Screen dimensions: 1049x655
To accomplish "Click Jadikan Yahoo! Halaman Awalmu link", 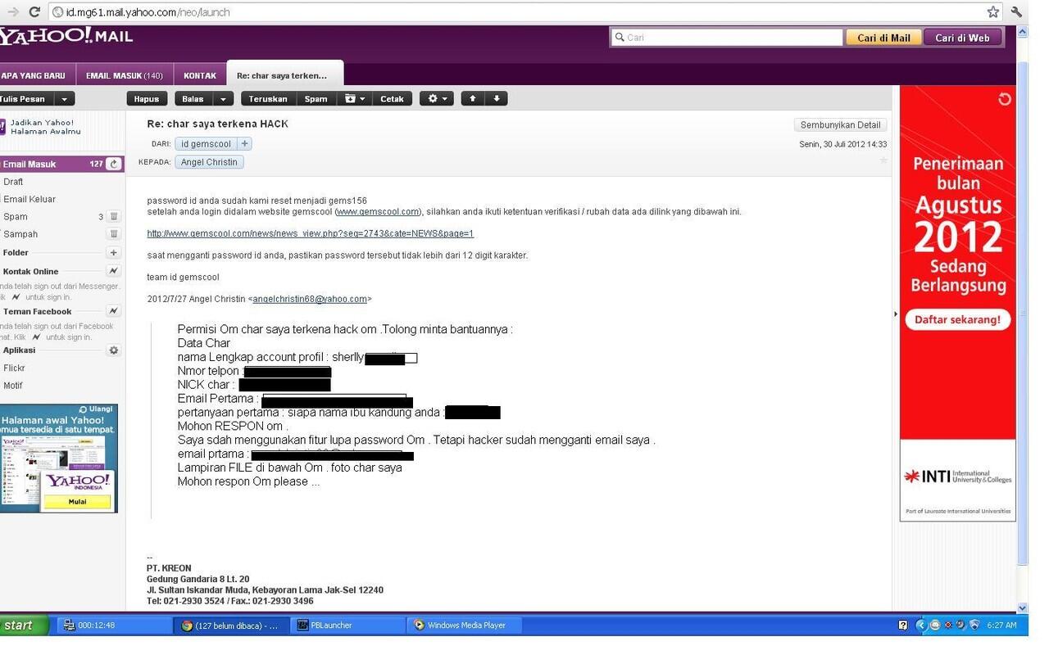I will [45, 127].
